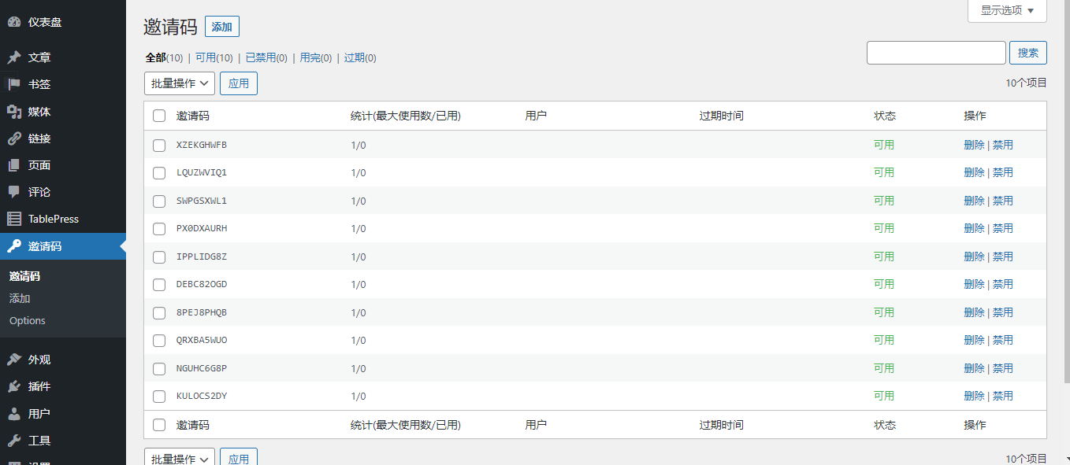Click 删除 link for code KULOCS2DY
The height and width of the screenshot is (465, 1070).
[974, 396]
